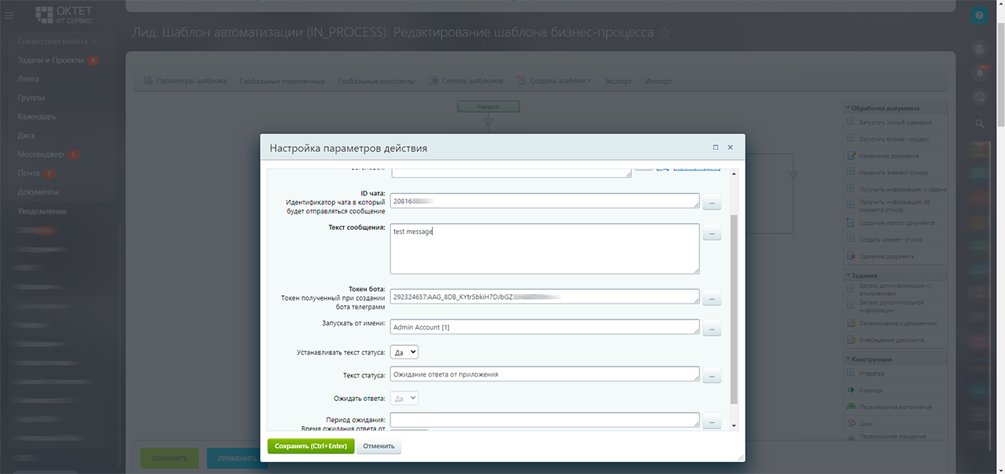
Task: Open the 'Ожидать ответа' dropdown
Action: [404, 399]
